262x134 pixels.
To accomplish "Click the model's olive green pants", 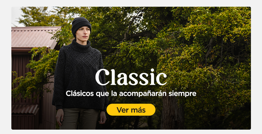I will [x=79, y=119].
